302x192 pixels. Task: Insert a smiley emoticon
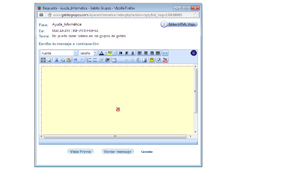[x=152, y=60]
